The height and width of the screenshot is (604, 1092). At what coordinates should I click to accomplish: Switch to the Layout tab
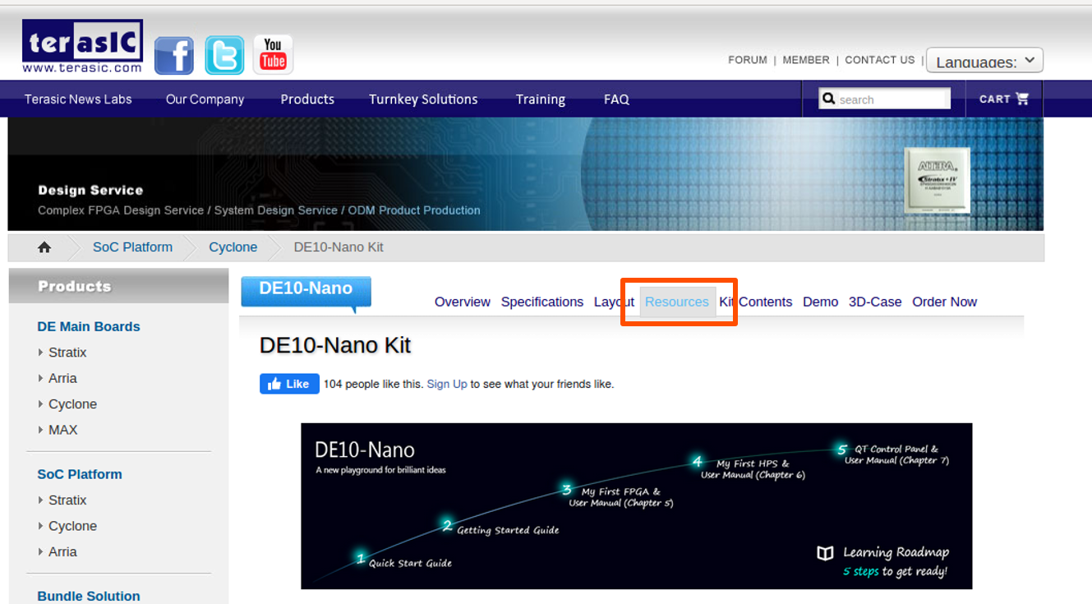[x=614, y=302]
